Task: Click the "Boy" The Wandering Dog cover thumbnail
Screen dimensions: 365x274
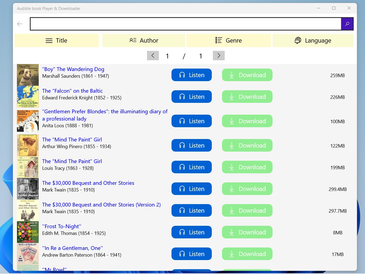Action: tap(28, 74)
